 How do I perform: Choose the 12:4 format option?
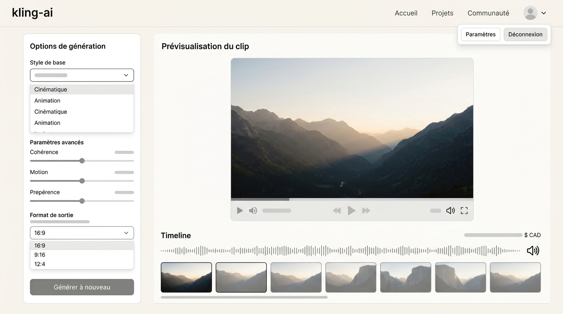coord(82,264)
